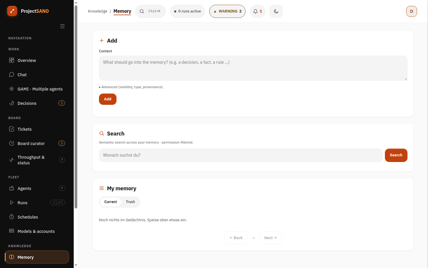Go to Models & accounts

pyautogui.click(x=37, y=231)
